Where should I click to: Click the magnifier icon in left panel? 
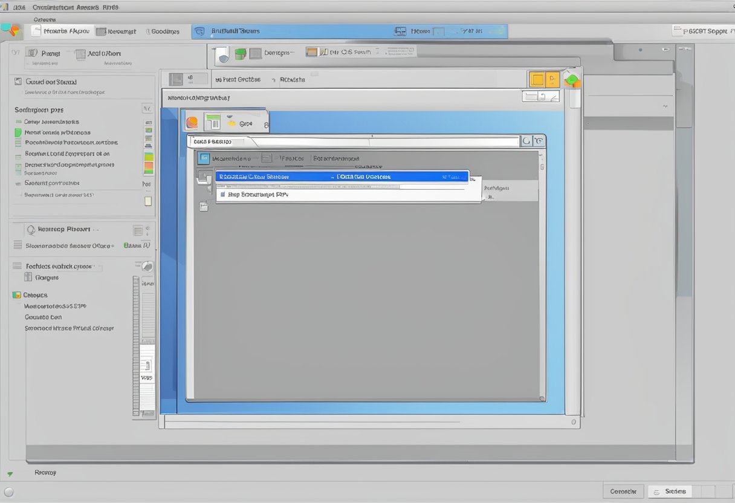pyautogui.click(x=31, y=230)
